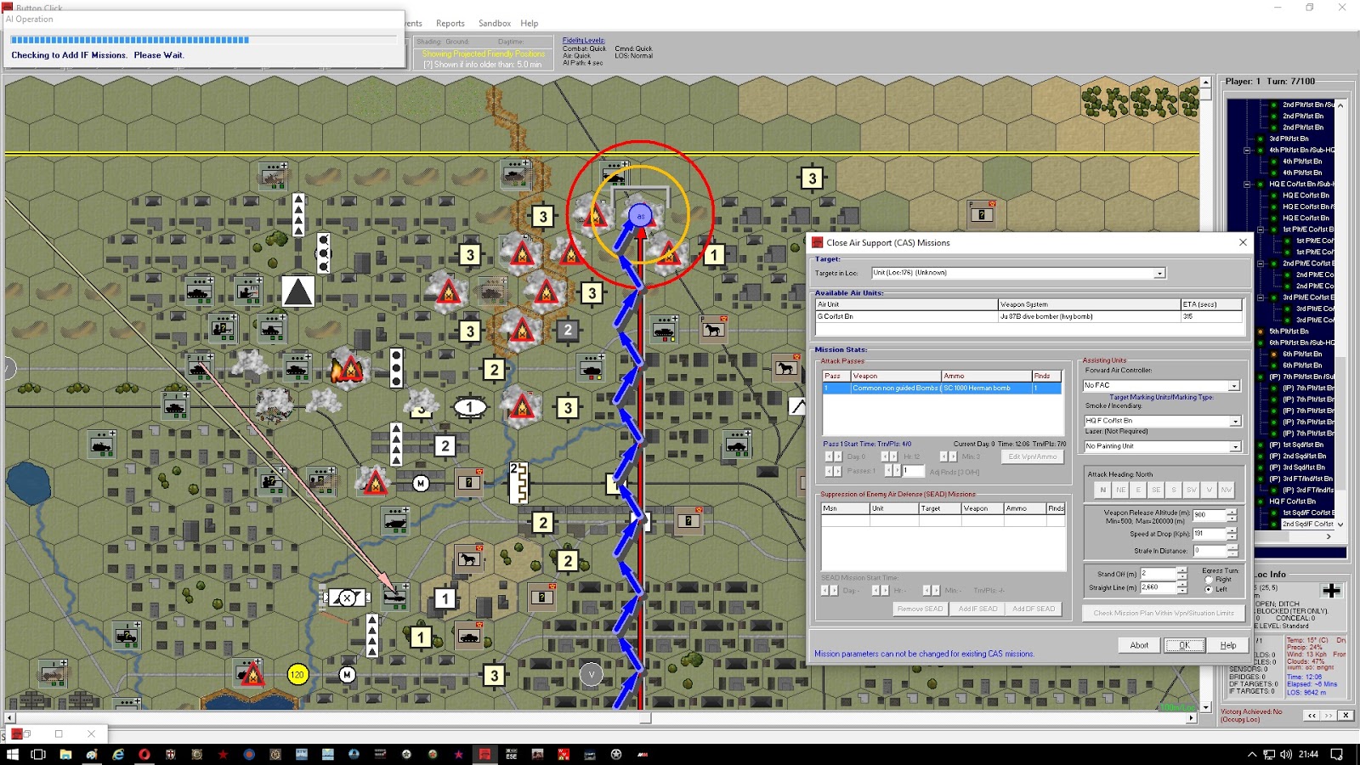Click the red fire triangle above the 120 marker
Image resolution: width=1360 pixels, height=765 pixels.
coord(252,675)
